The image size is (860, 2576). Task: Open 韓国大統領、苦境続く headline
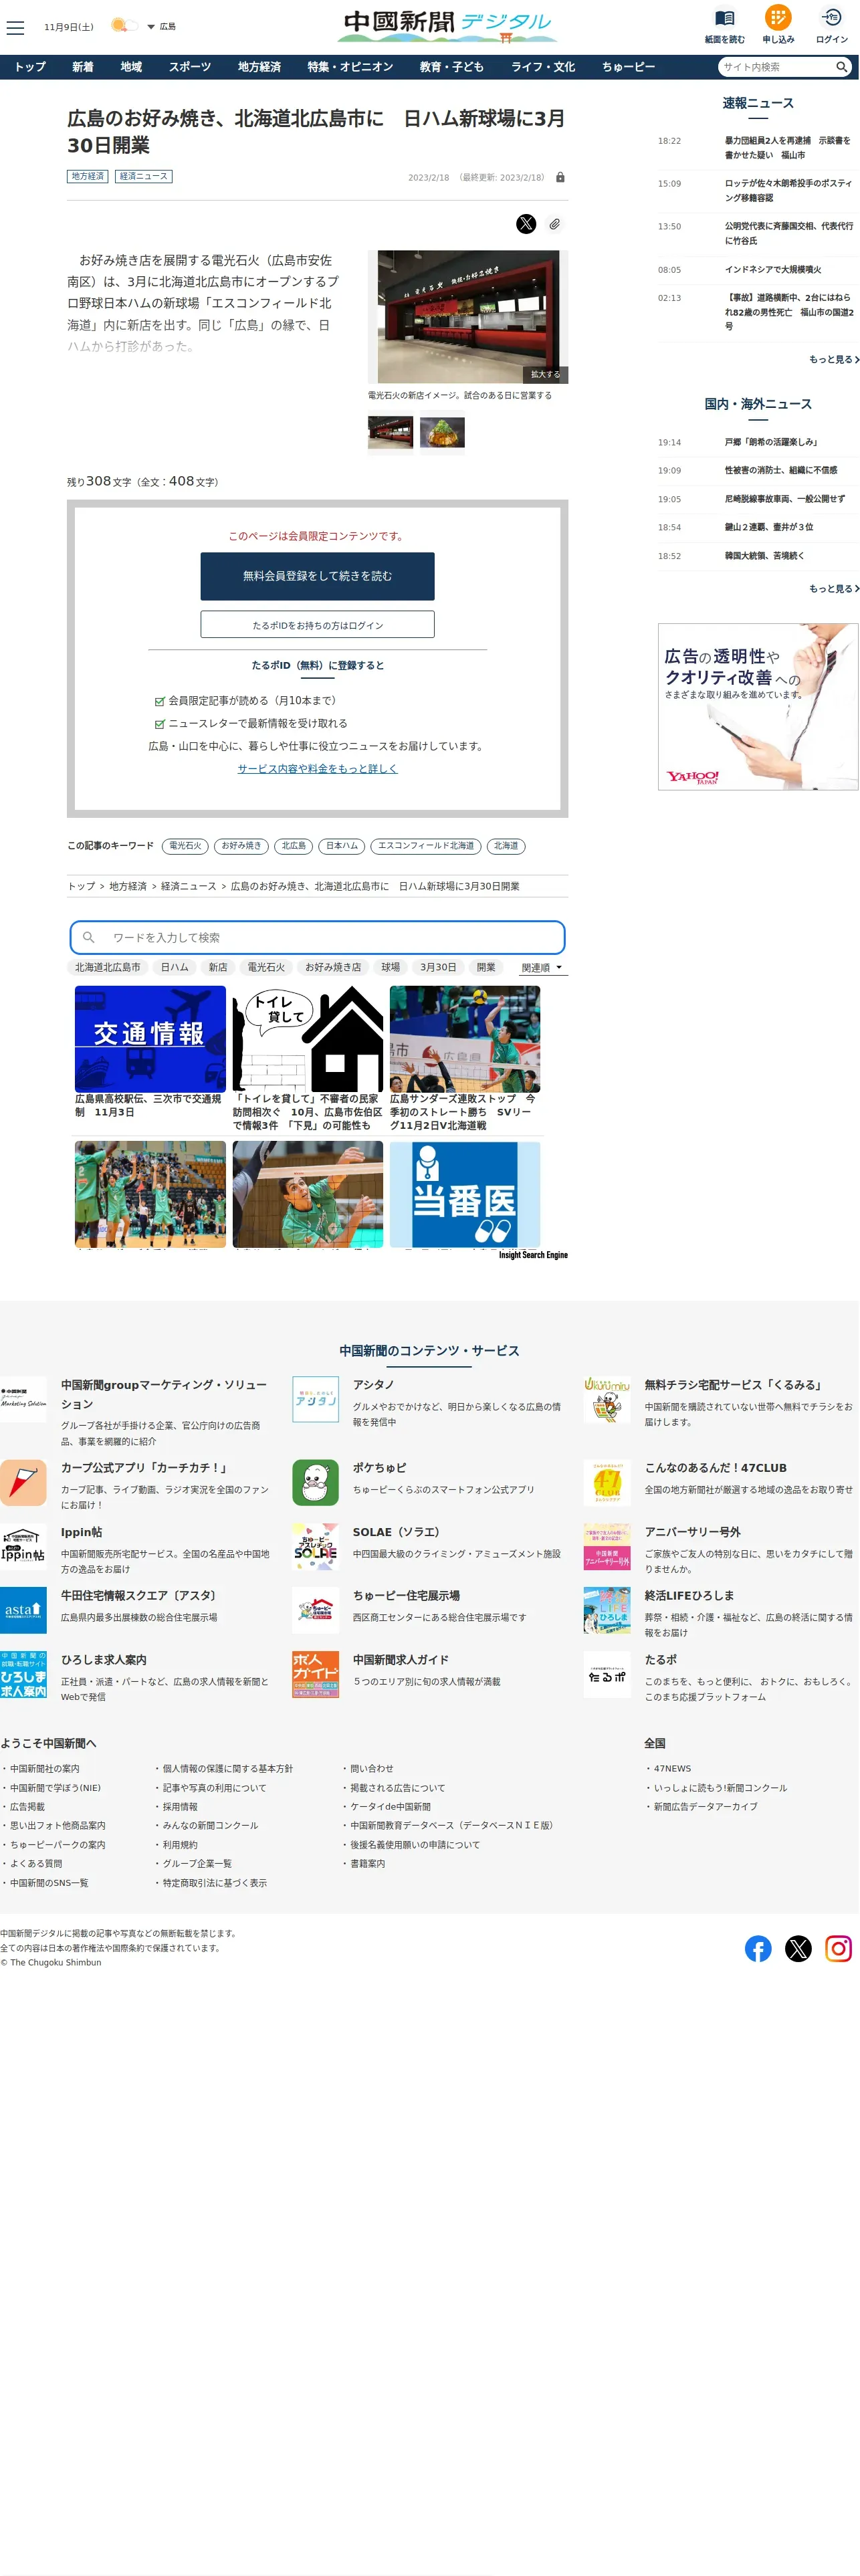764,555
